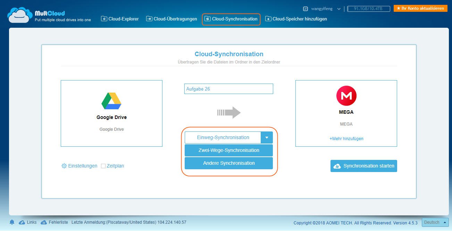Collapse the sync mode dropdown arrow
452x231 pixels.
(x=267, y=137)
